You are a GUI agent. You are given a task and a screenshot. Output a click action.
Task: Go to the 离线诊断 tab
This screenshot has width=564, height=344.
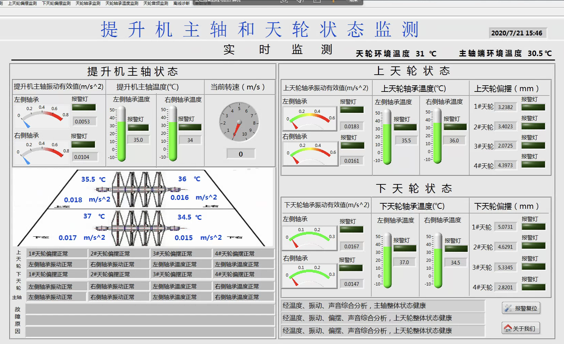tap(181, 3)
